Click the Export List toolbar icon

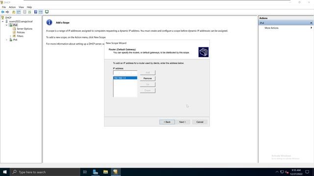point(29,12)
